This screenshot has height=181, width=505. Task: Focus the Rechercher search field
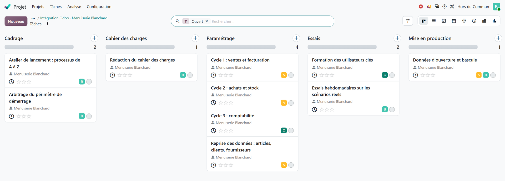271,21
